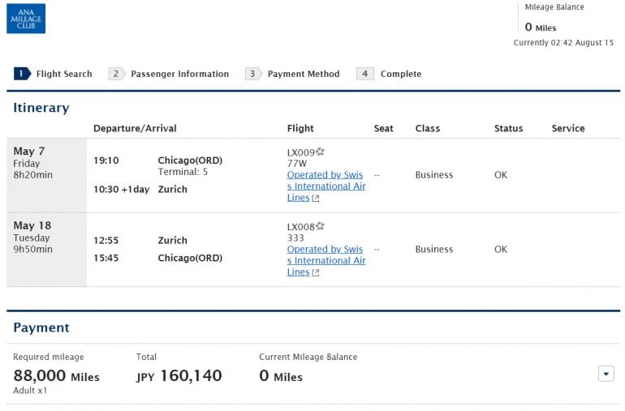Click step 1 number badge

(x=21, y=74)
